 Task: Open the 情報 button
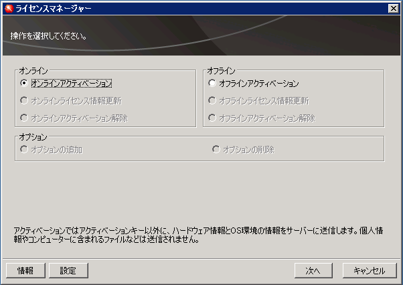pyautogui.click(x=25, y=270)
